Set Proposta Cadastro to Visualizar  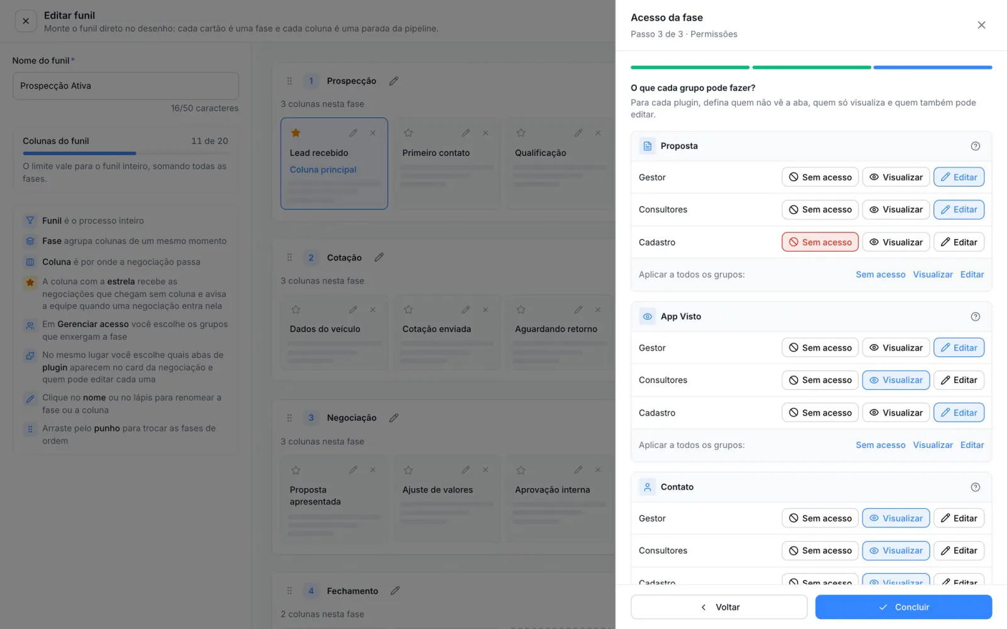[896, 242]
